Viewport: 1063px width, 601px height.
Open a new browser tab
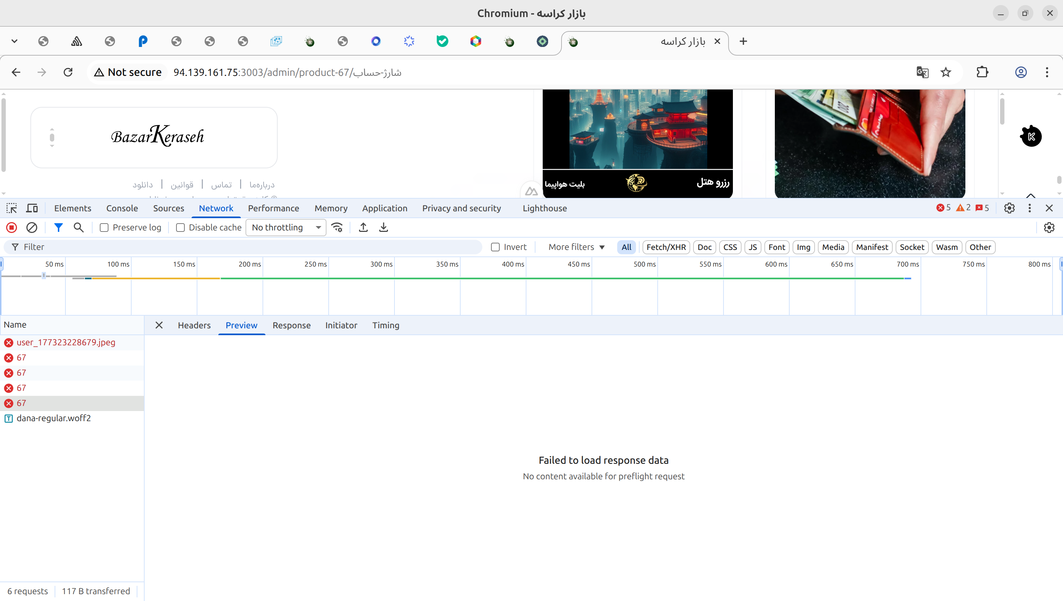tap(743, 41)
